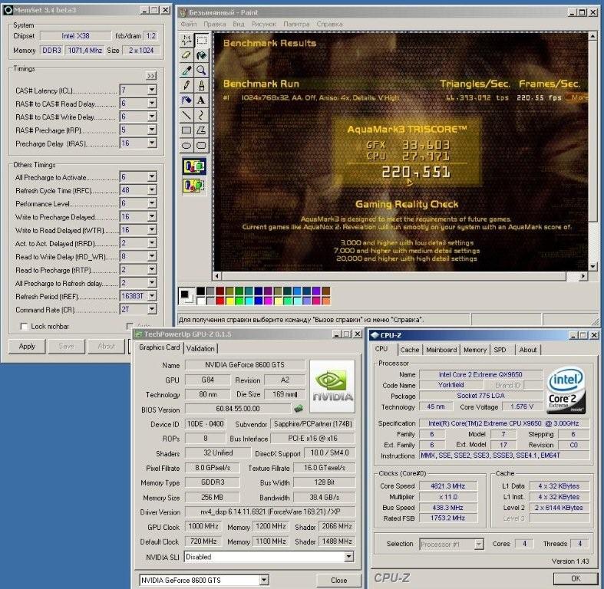Image resolution: width=604 pixels, height=589 pixels.
Task: Click the Close button in GPU-Z
Action: 338,580
